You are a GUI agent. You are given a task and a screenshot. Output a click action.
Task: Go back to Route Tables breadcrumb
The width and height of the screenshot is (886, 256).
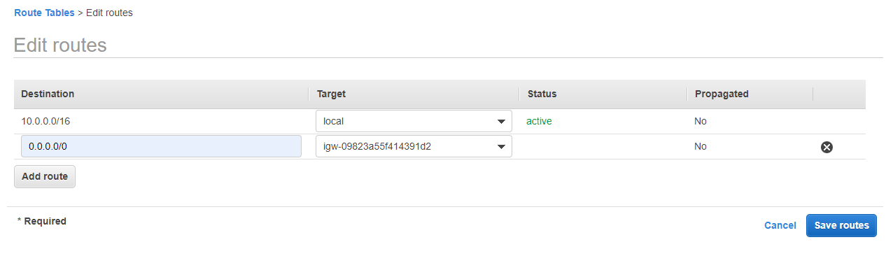point(44,13)
